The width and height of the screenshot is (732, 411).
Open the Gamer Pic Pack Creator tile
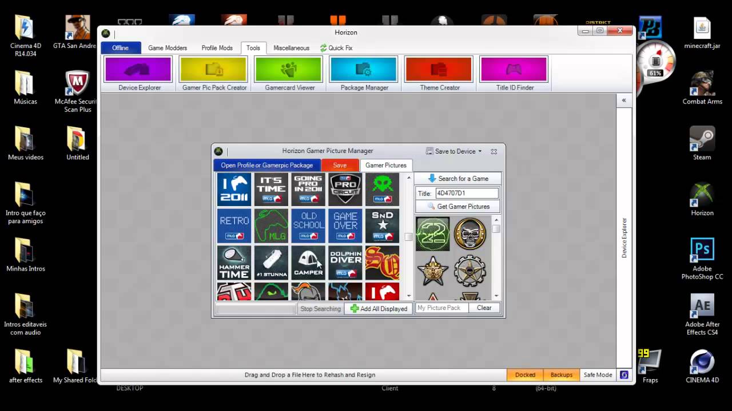pos(214,74)
